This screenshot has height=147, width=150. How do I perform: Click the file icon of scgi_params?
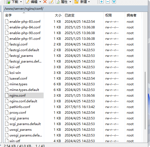tap(7, 118)
